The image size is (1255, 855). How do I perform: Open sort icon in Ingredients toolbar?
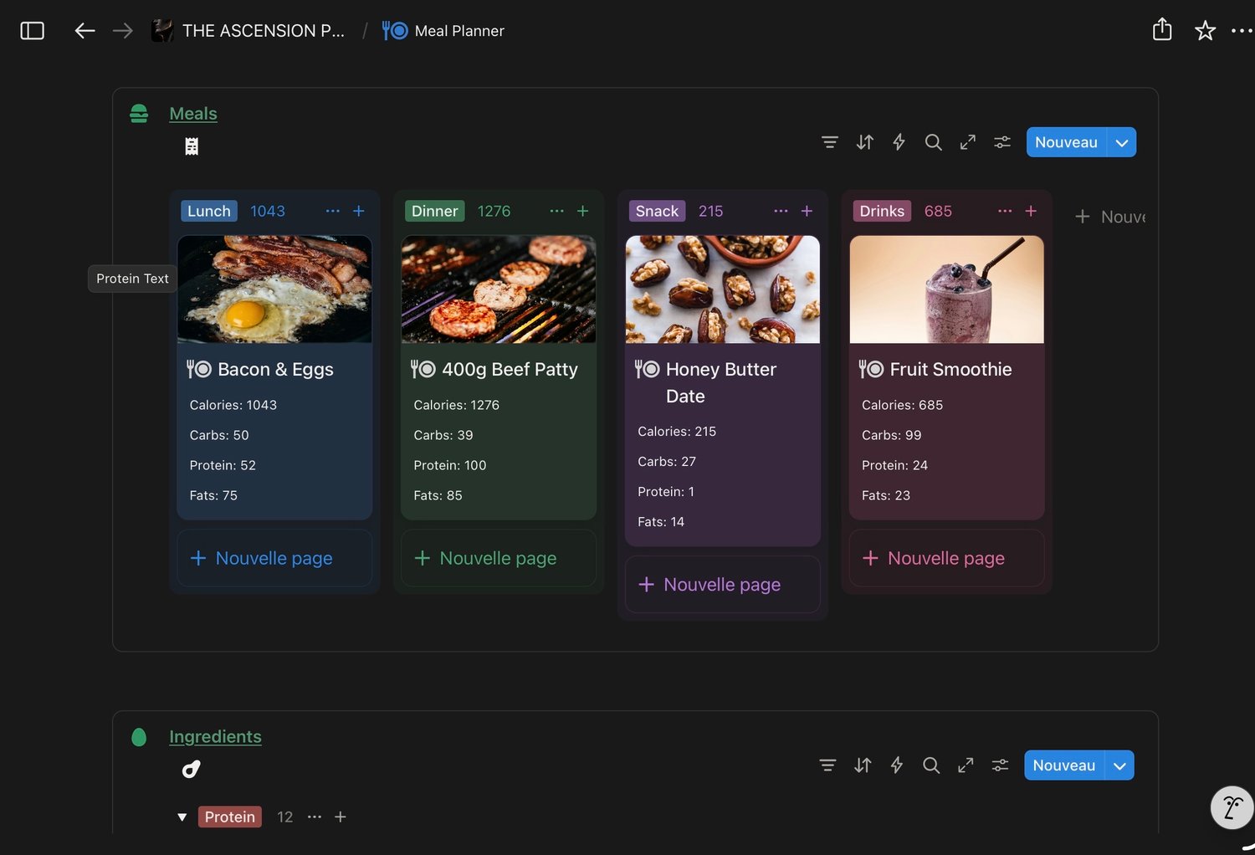(863, 765)
